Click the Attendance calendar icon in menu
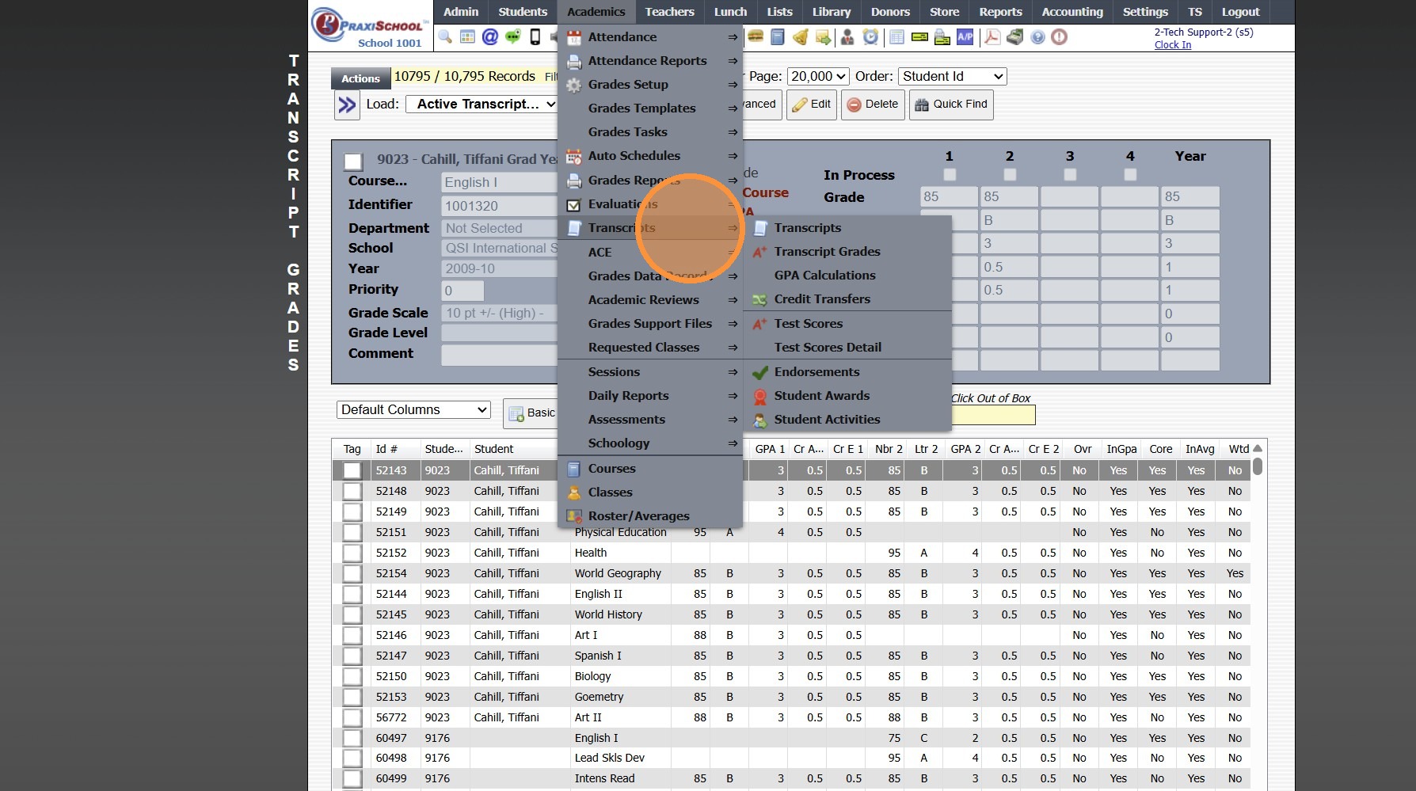The image size is (1416, 791). click(574, 37)
